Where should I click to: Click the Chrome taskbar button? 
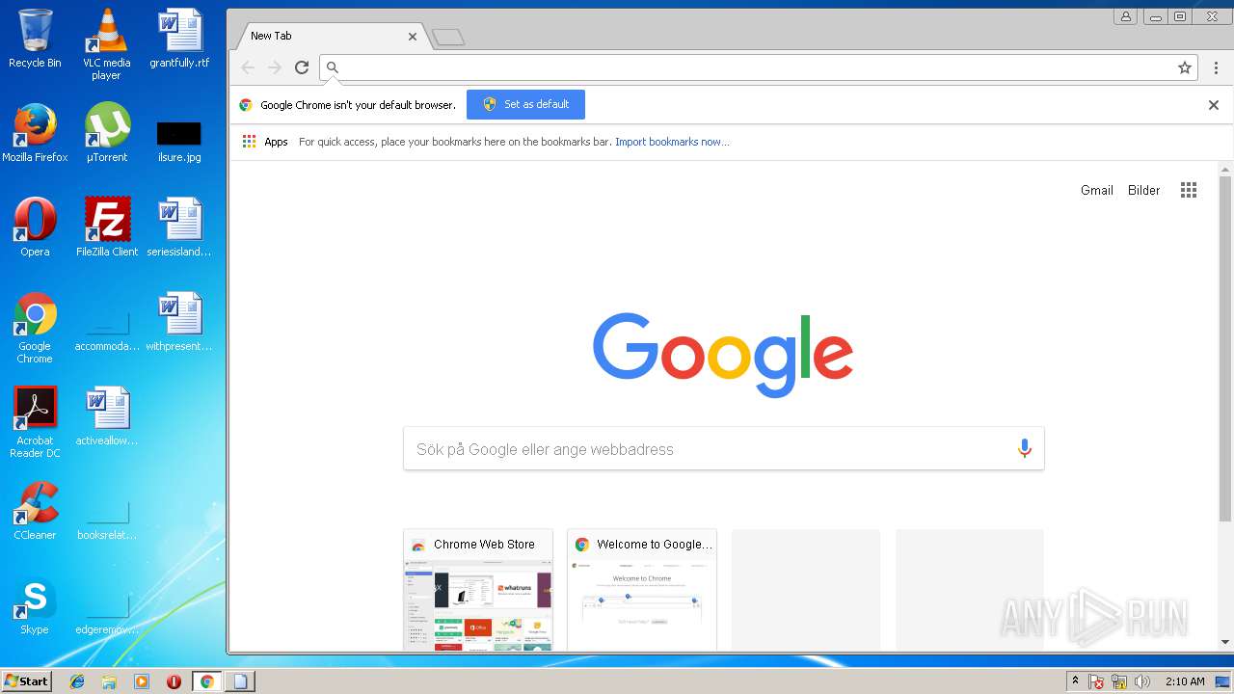click(x=206, y=681)
